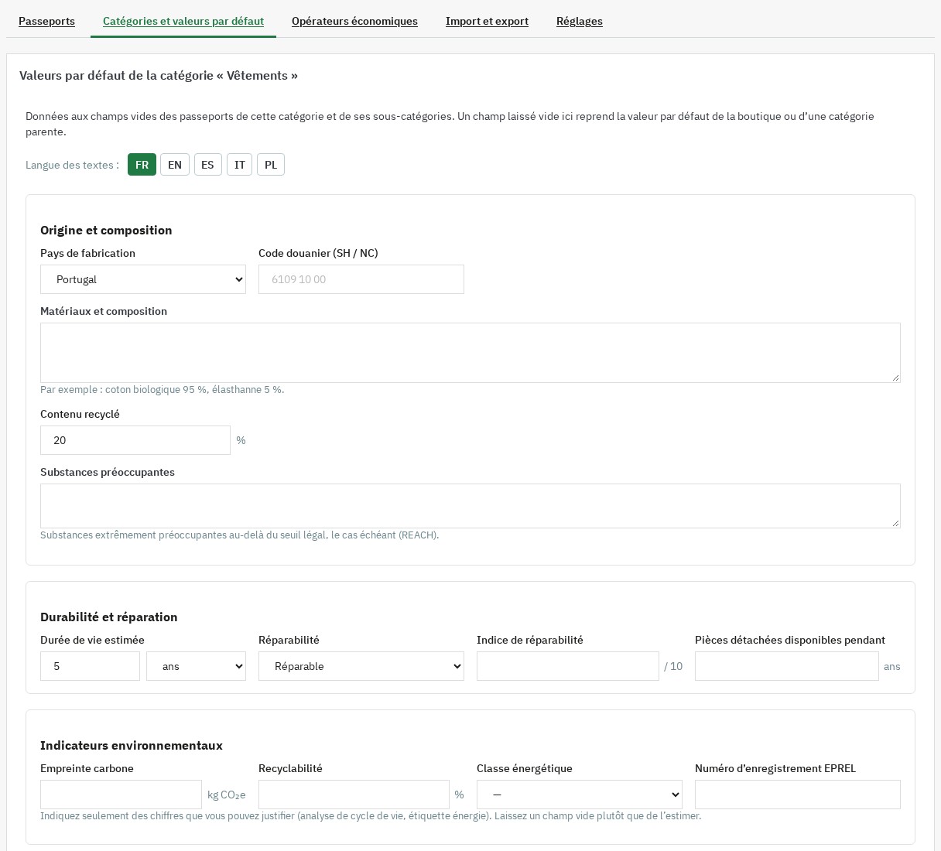Go to the Import et export tab
Image resolution: width=941 pixels, height=851 pixels.
point(487,21)
